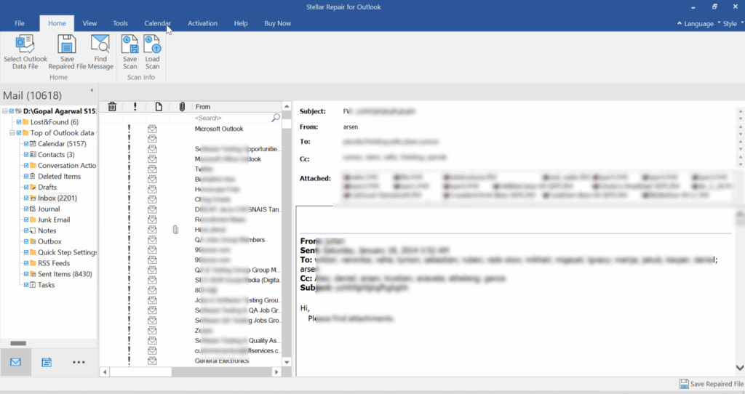Open the Style dropdown
The height and width of the screenshot is (394, 745).
(733, 24)
